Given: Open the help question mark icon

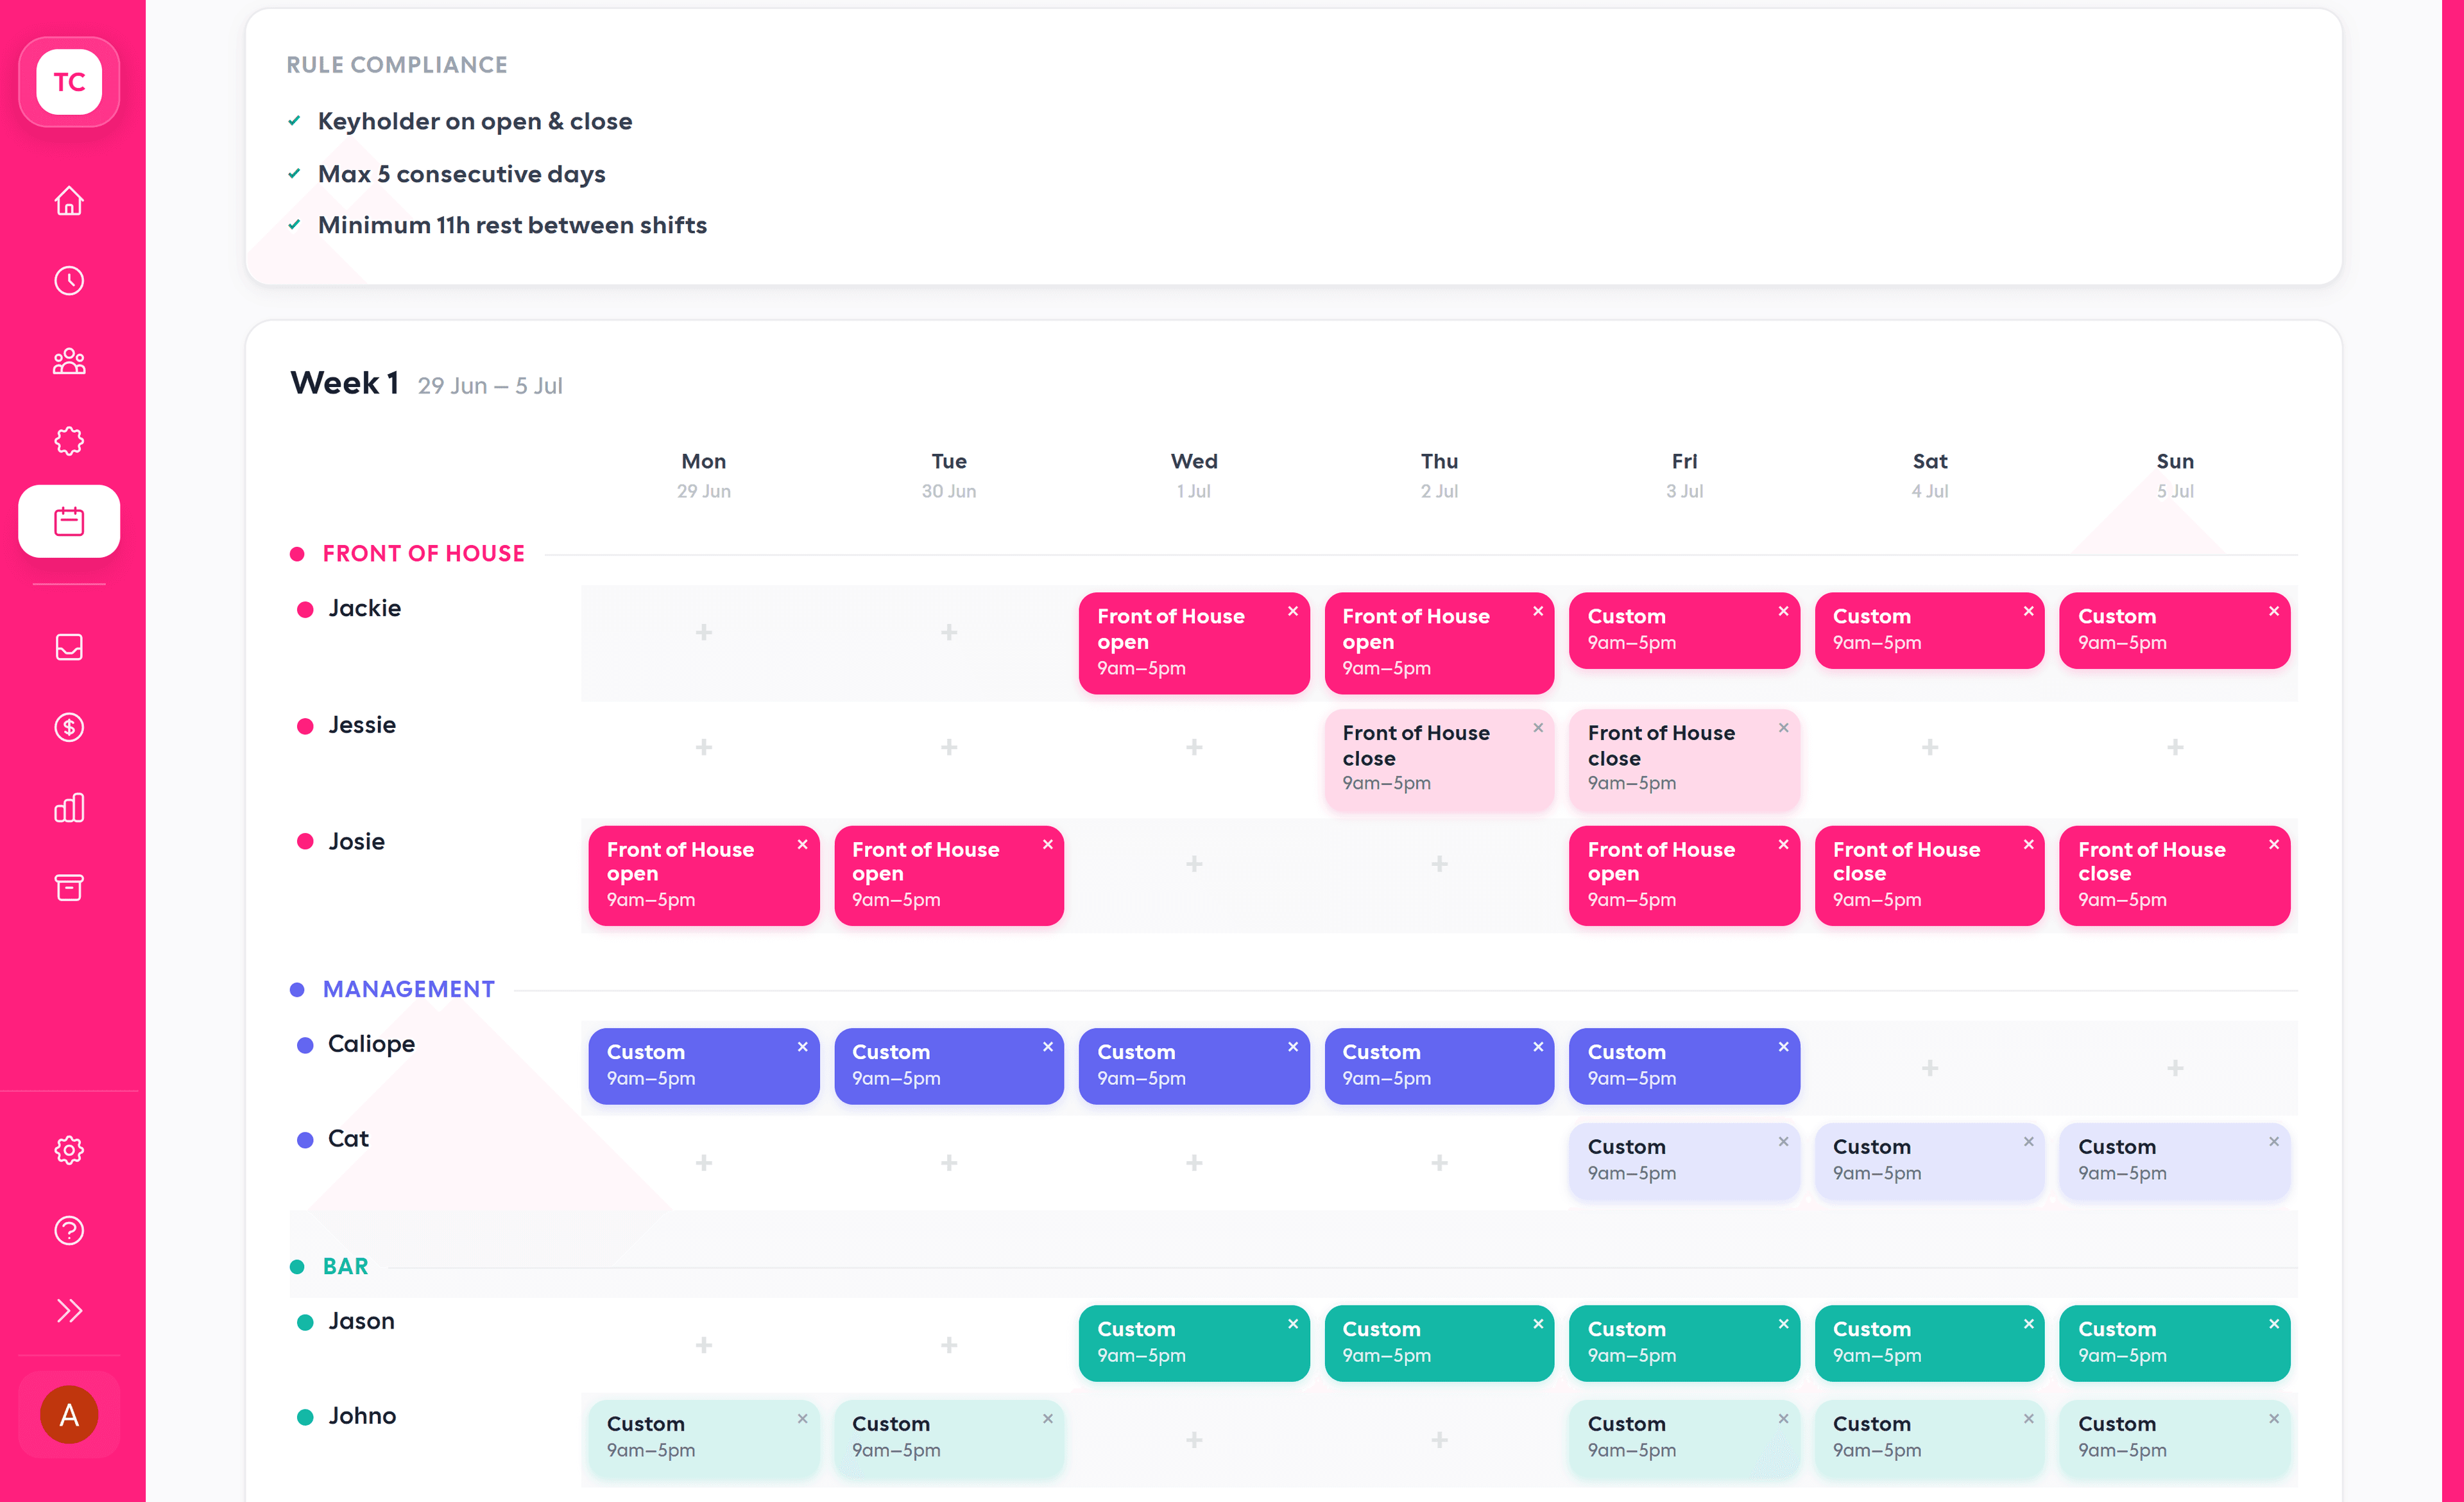Looking at the screenshot, I should (69, 1230).
